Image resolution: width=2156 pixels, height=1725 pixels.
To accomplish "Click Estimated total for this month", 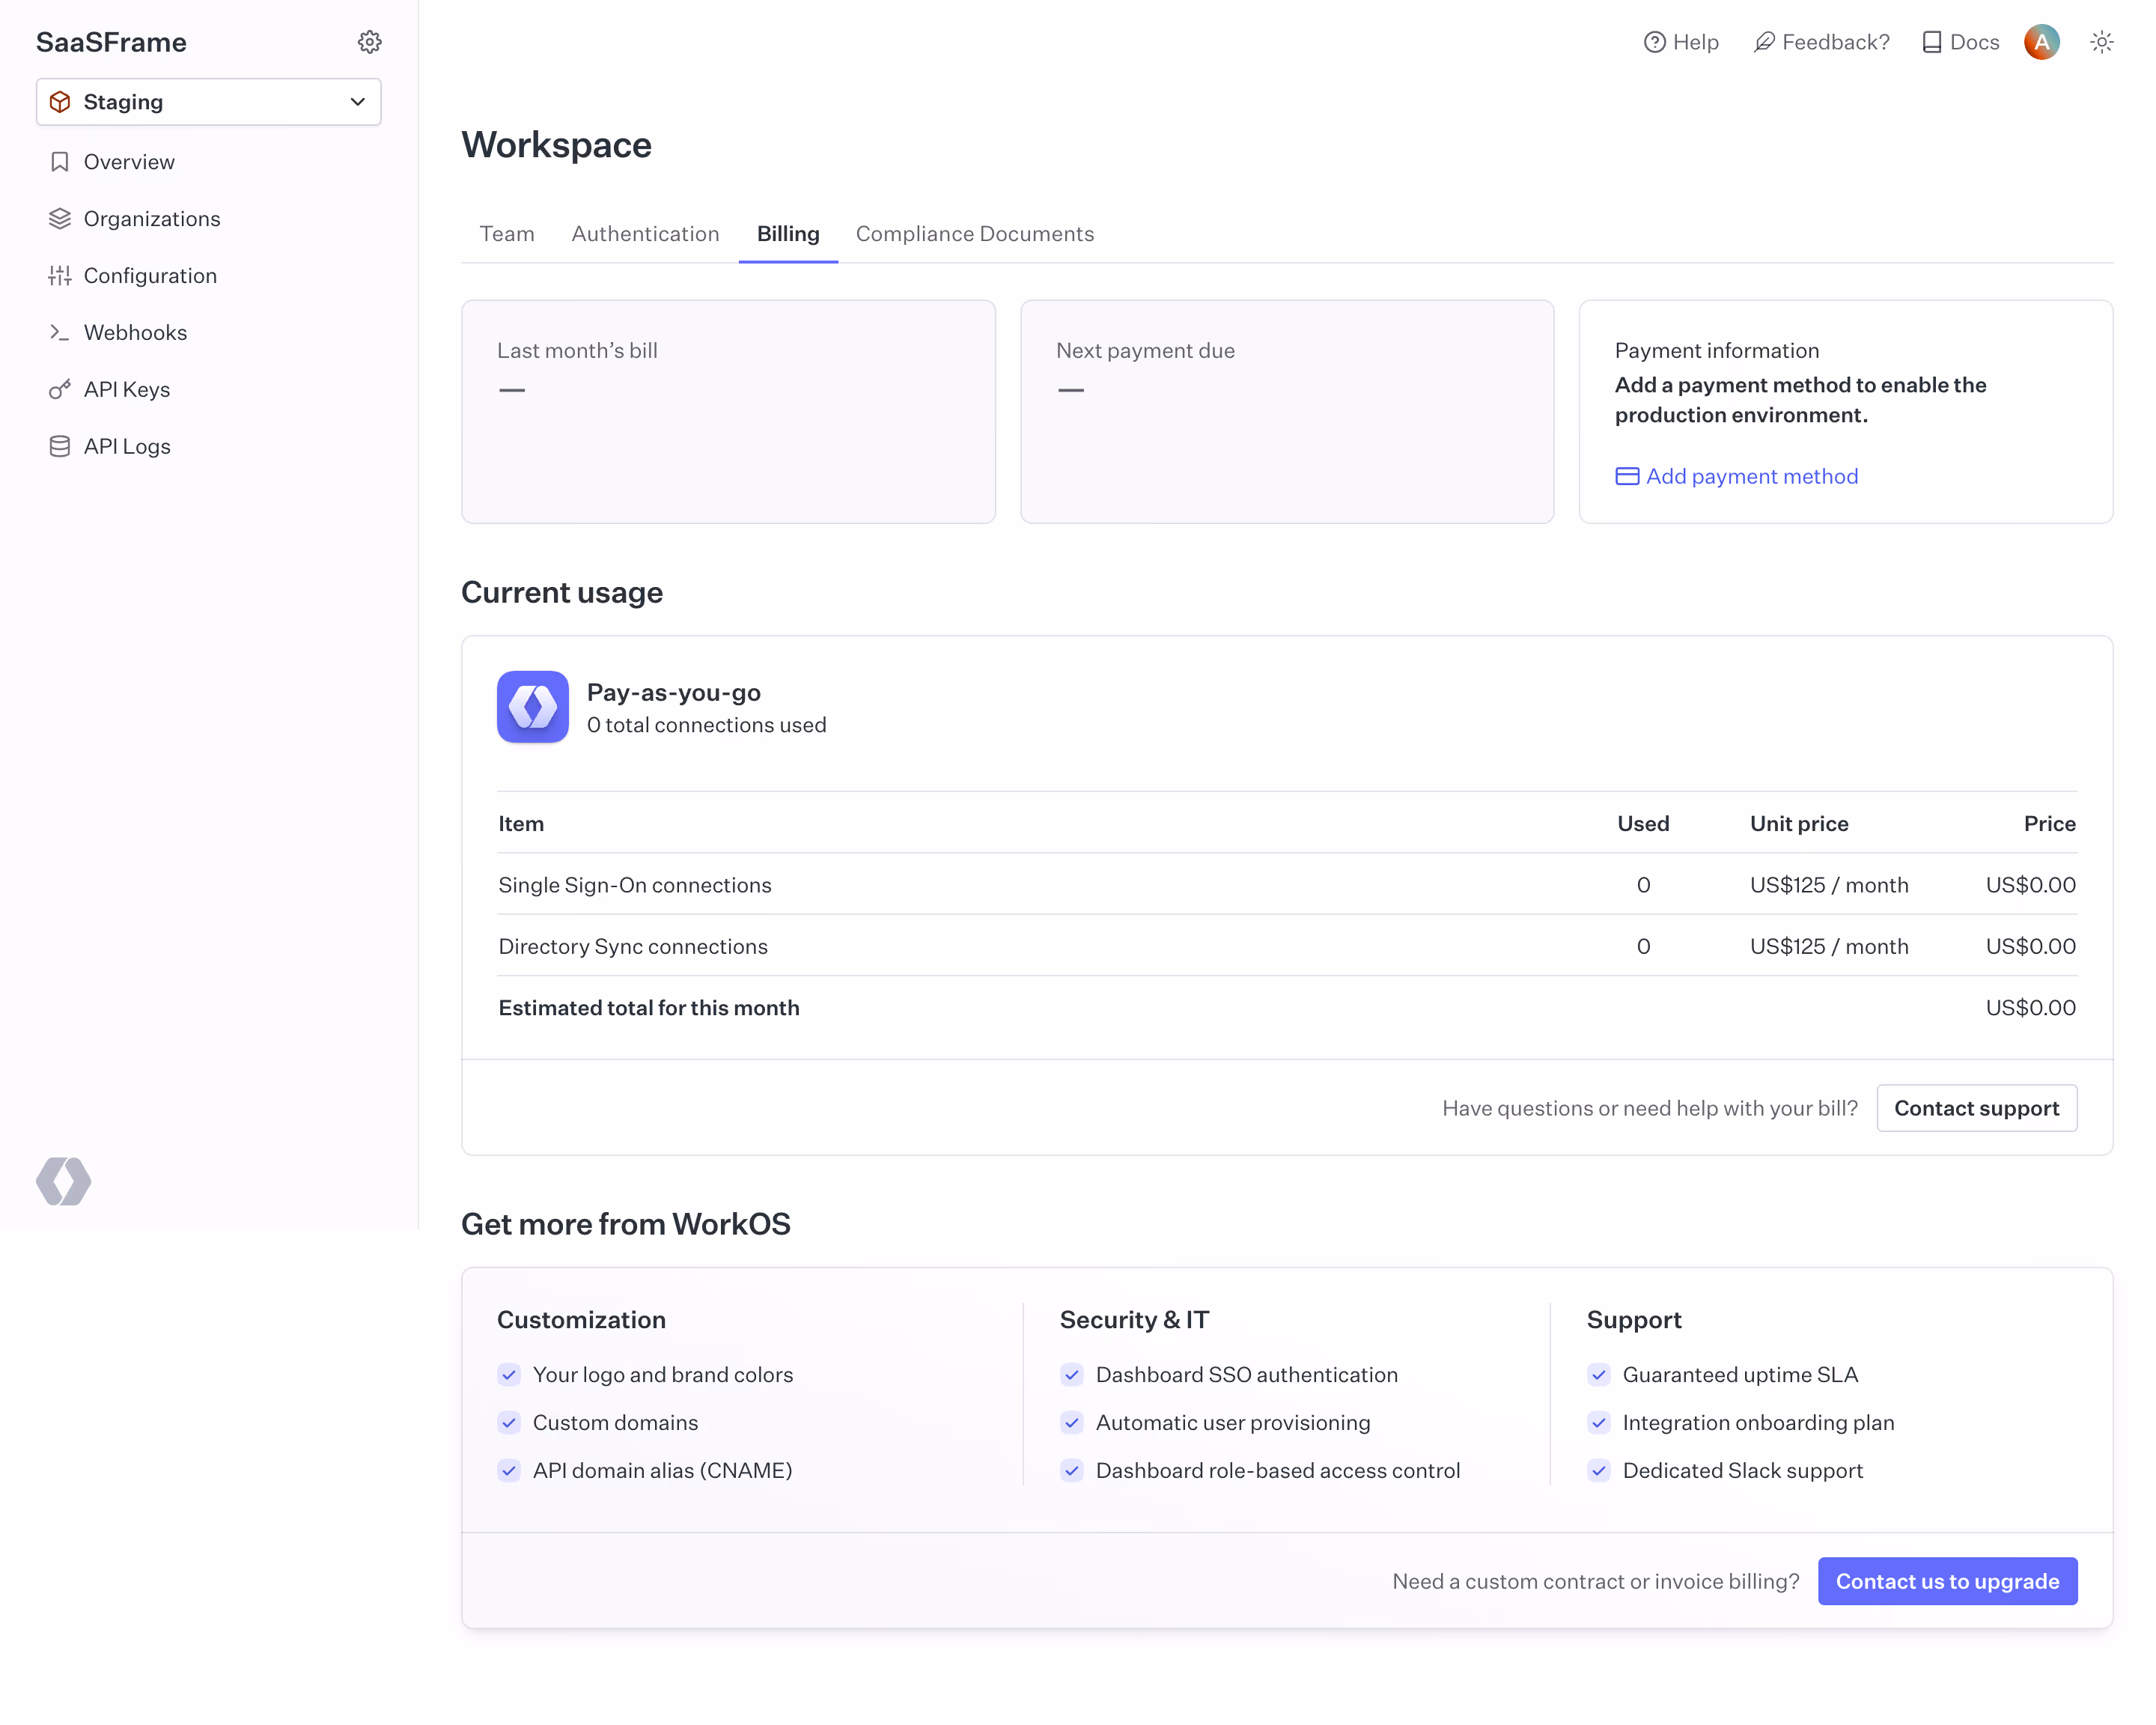I will tap(649, 1008).
